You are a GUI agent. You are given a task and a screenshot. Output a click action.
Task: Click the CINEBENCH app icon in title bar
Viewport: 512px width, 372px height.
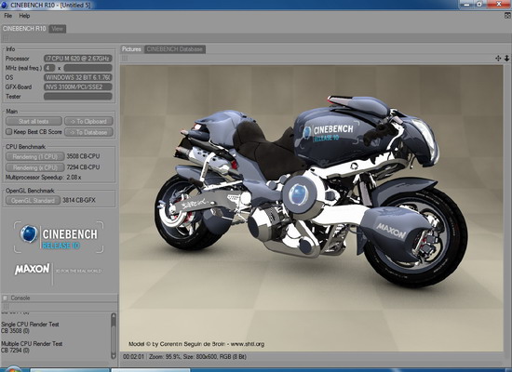pos(5,5)
